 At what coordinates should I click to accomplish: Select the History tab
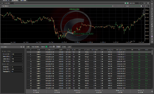(x=58, y=47)
